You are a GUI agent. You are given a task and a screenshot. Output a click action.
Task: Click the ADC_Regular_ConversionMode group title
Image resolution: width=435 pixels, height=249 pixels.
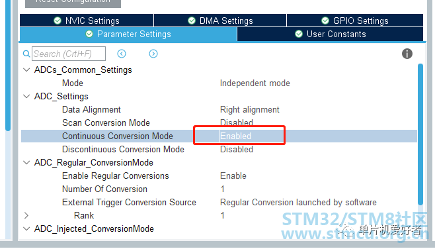94,162
